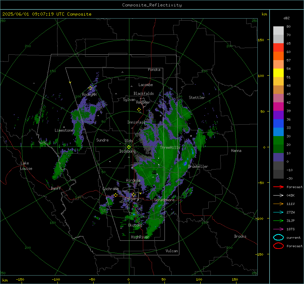Click the Composite_Reflectivity title
Image resolution: width=304 pixels, height=284 pixels.
point(152,5)
